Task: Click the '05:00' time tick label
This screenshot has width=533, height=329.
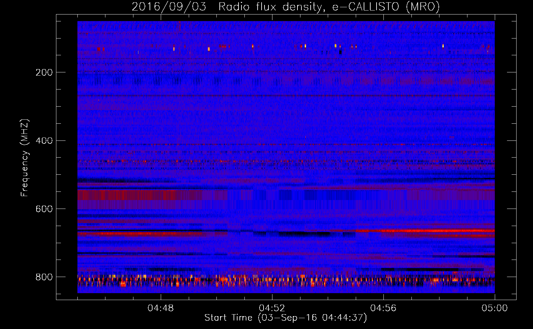Action: (495, 308)
